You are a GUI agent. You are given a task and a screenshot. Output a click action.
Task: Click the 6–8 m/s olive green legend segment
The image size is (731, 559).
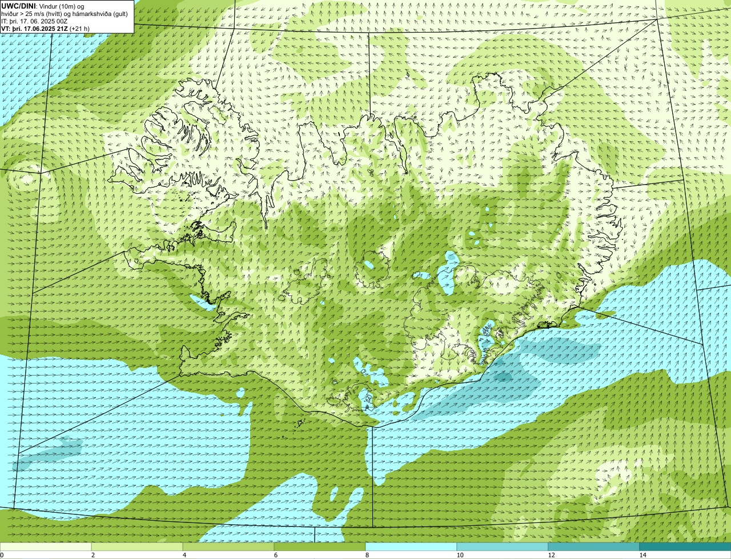click(320, 546)
